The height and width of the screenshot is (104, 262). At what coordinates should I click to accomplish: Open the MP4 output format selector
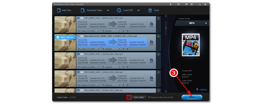pos(192,23)
